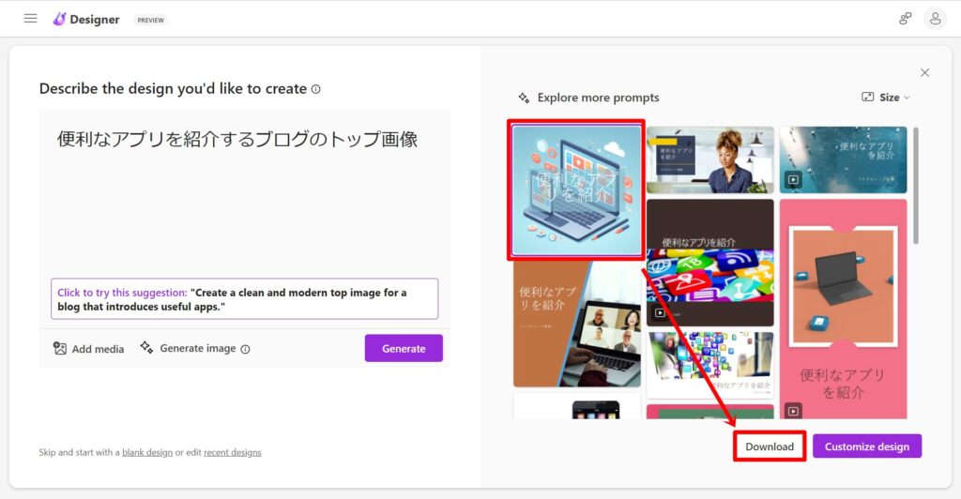Click the Size aspect-ratio icon
Image resolution: width=961 pixels, height=499 pixels.
[867, 97]
